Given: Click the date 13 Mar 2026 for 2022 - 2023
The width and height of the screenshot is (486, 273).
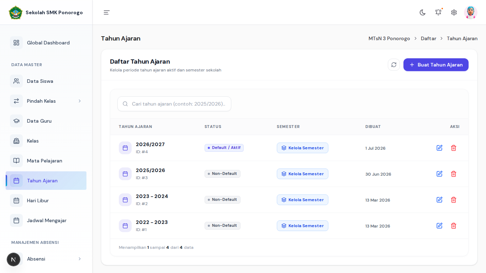Looking at the screenshot, I should (377, 226).
